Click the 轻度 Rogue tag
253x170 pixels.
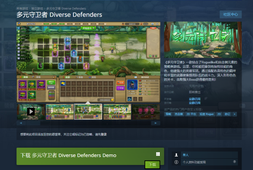[207, 114]
